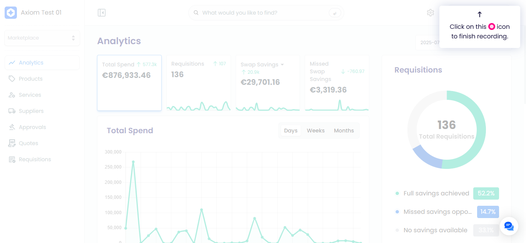Open the chat support bubble icon
The height and width of the screenshot is (243, 526).
509,226
